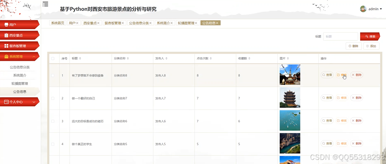Screen dimensions: 386x164
Task: Click the cell 分类名称5
Action: (120, 144)
